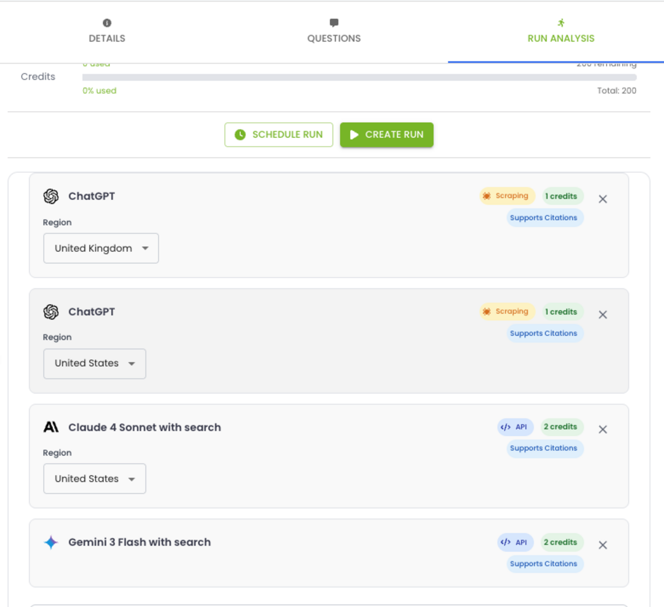The height and width of the screenshot is (607, 664).
Task: Click the clock icon in Schedule Run
Action: coord(240,134)
